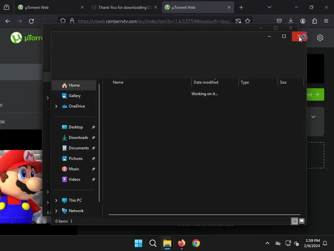Open Firefox account profile icon

click(303, 21)
